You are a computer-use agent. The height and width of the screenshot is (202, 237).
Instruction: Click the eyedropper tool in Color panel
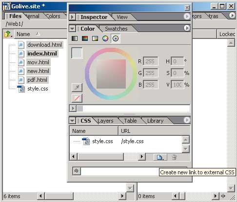[x=77, y=88]
